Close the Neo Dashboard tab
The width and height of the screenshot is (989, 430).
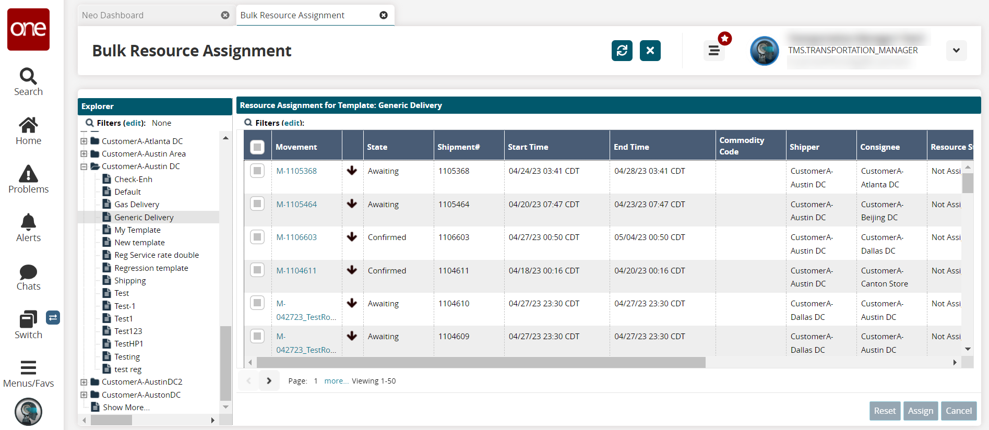click(x=225, y=15)
